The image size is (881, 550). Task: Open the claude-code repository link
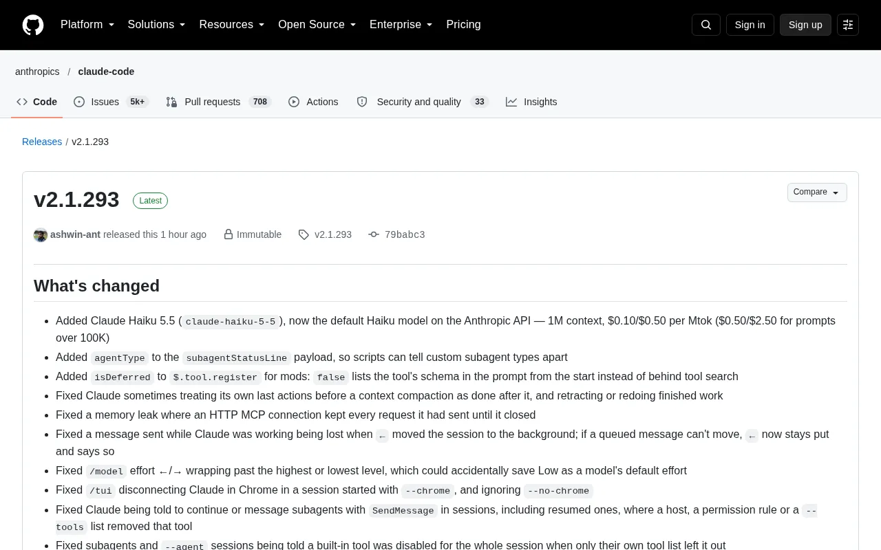[x=106, y=71]
